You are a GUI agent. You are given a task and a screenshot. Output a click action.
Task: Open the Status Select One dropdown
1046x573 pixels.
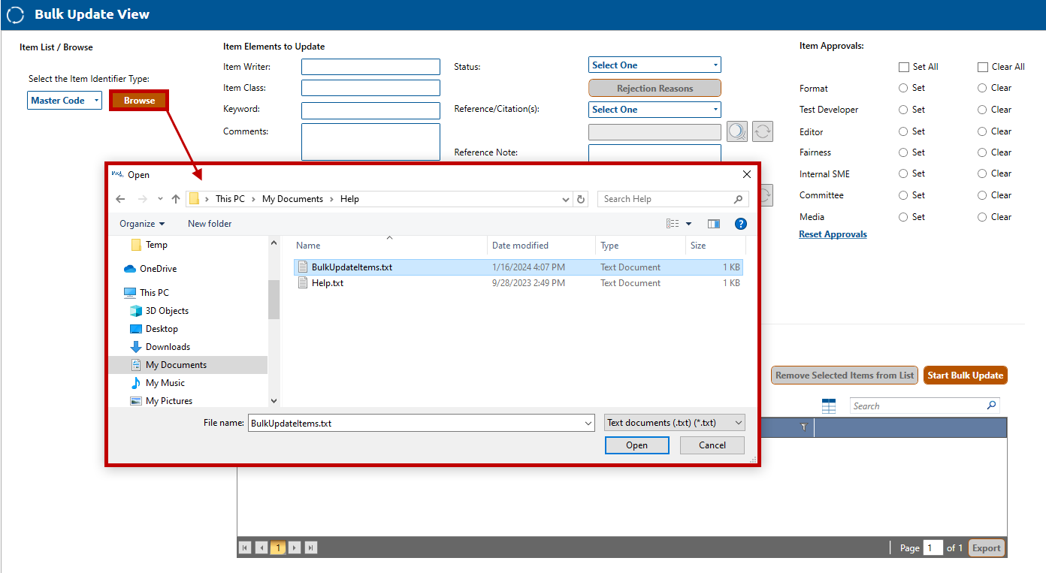coord(655,65)
